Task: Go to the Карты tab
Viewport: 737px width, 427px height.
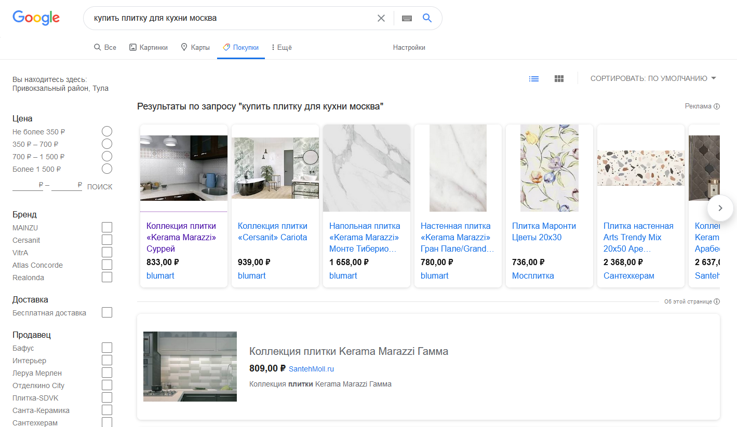Action: [195, 47]
